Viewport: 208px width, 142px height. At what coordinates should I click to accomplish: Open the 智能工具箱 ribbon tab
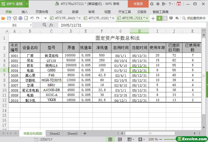point(161,12)
